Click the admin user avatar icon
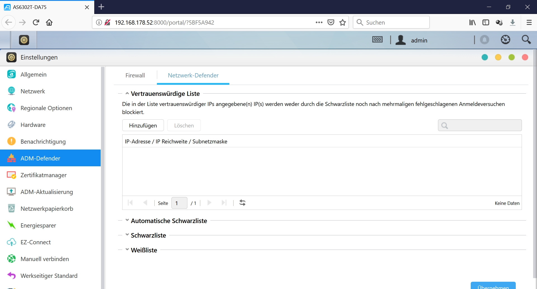 coord(401,40)
